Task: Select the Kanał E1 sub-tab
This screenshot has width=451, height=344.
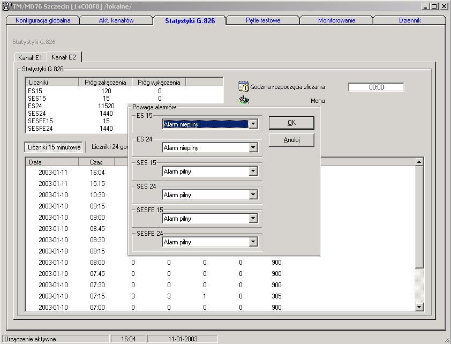Action: [x=30, y=57]
